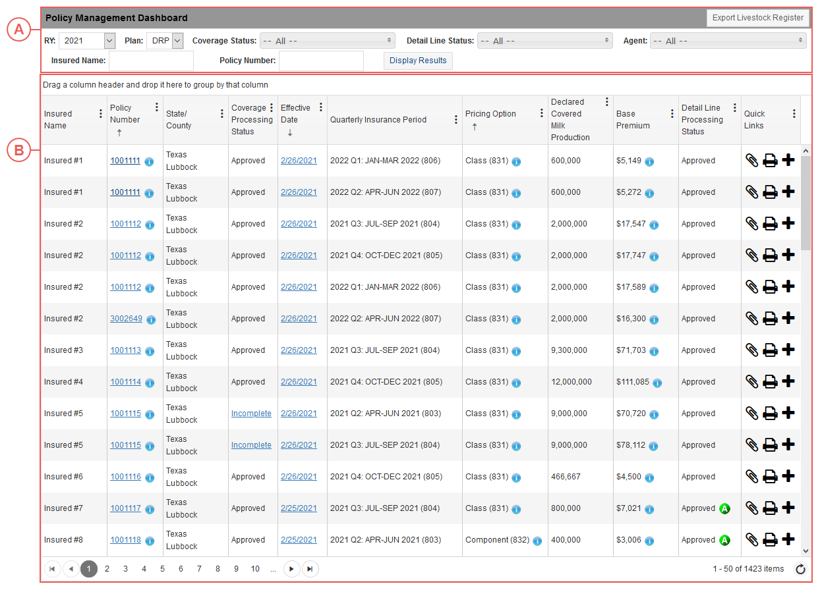Open the Incomplete coverage status link for Insured #5
Viewport: 820px width, 590px height.
pyautogui.click(x=251, y=413)
